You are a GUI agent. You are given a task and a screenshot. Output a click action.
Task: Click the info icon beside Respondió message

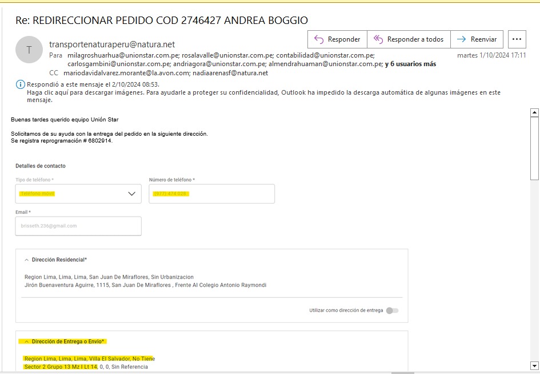pyautogui.click(x=21, y=84)
